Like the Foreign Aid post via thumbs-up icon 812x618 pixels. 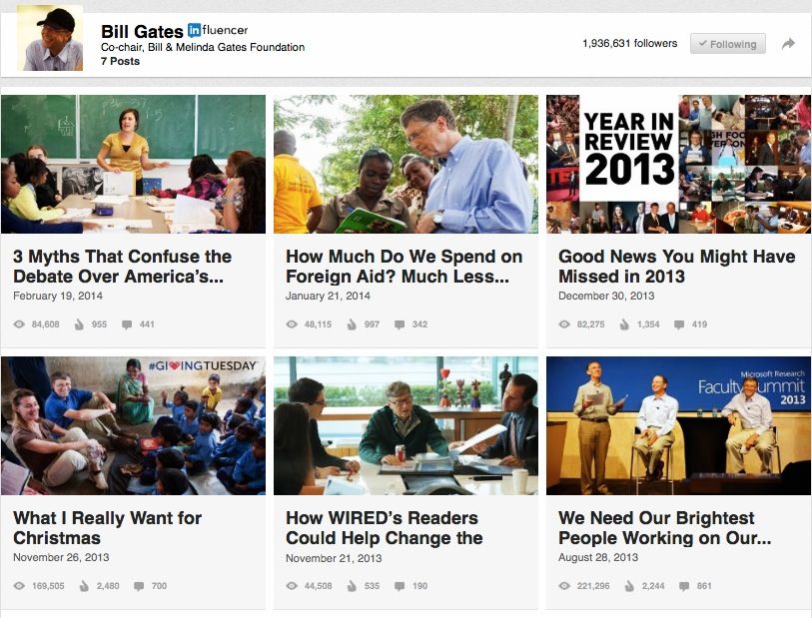tap(352, 324)
